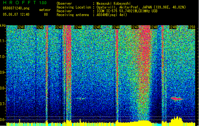This screenshot has height=126, width=199.
Task: Select the A504HB(yagi 4el) antenna text
Action: click(x=112, y=15)
